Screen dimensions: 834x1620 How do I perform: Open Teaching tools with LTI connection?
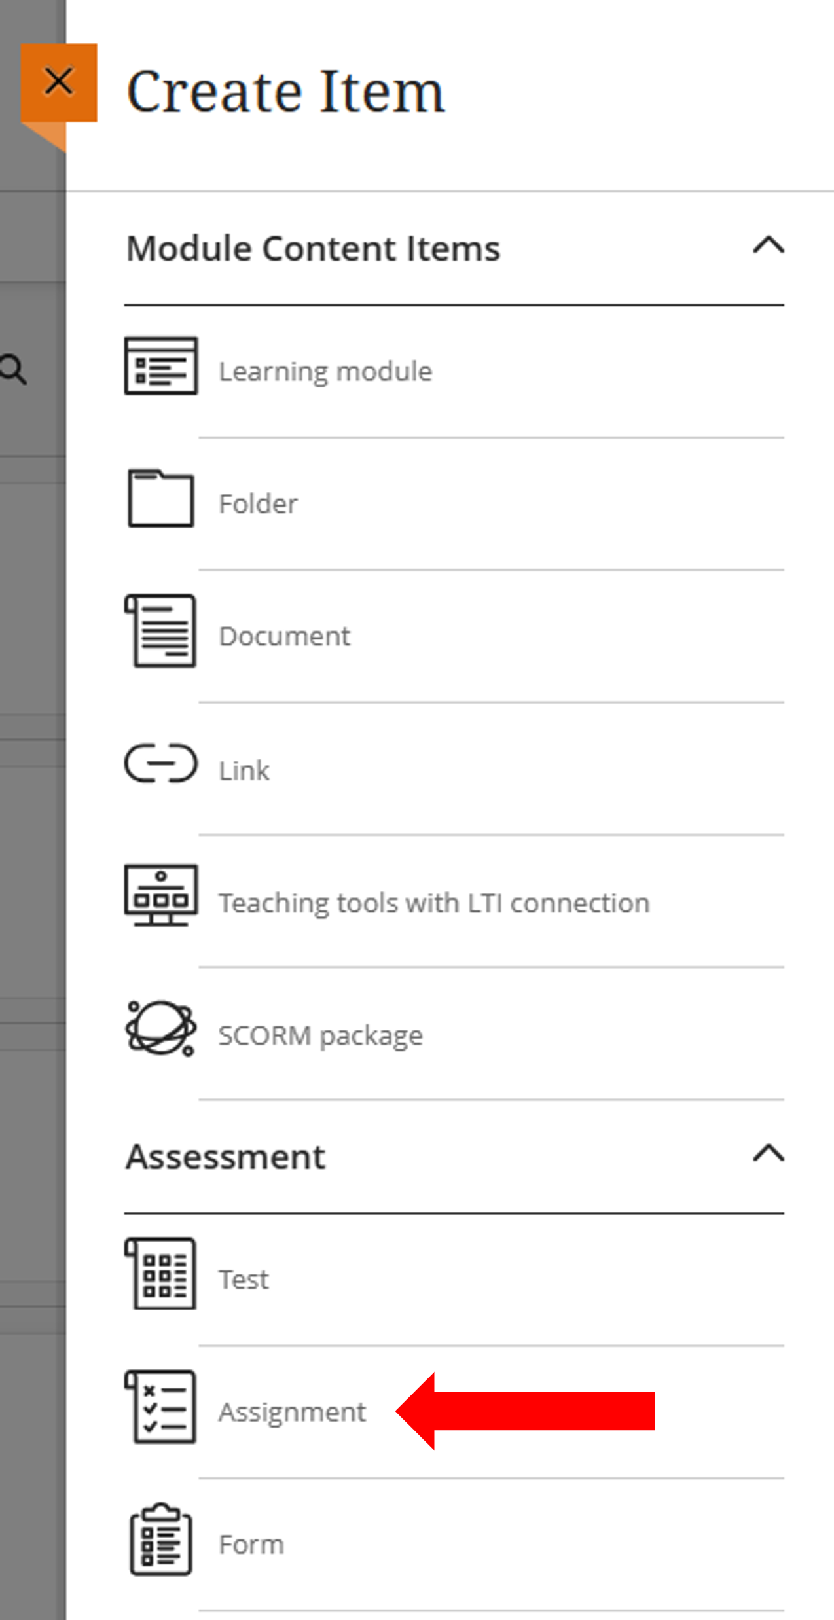434,903
